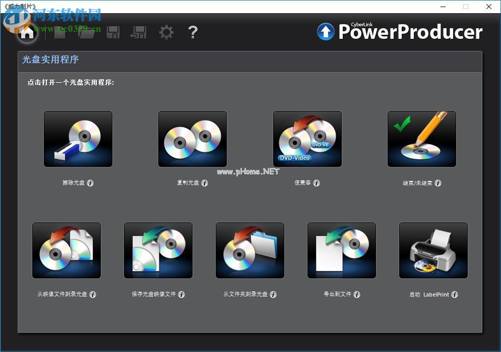The height and width of the screenshot is (352, 501).
Task: Select the Finalize/Unfinalize disc pencil icon
Action: [x=422, y=139]
